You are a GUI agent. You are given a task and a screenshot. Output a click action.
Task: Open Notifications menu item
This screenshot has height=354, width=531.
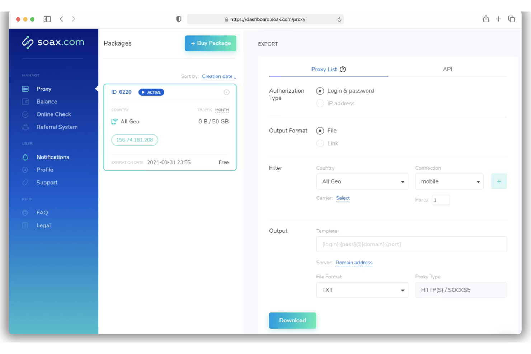53,157
